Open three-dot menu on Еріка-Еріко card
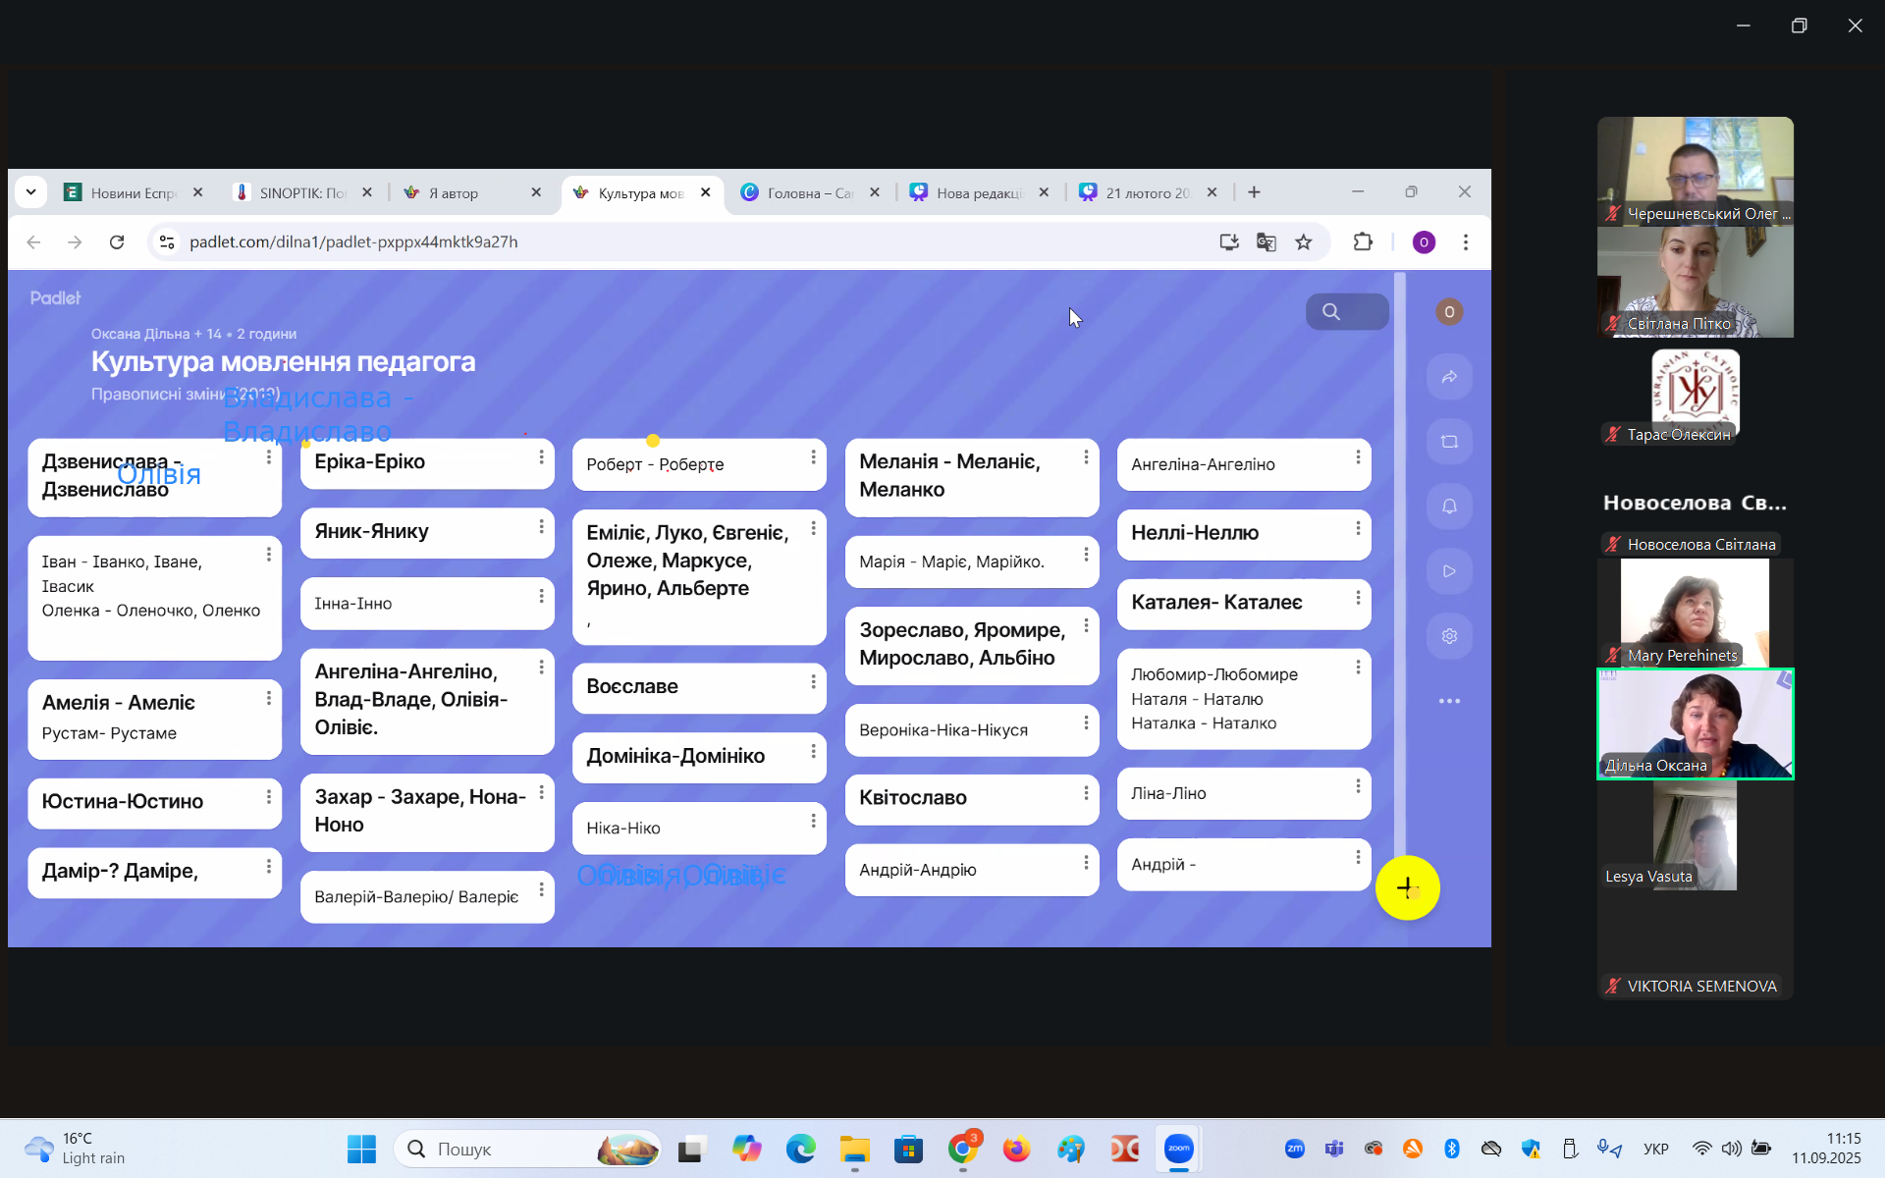Viewport: 1885px width, 1178px height. 541,457
